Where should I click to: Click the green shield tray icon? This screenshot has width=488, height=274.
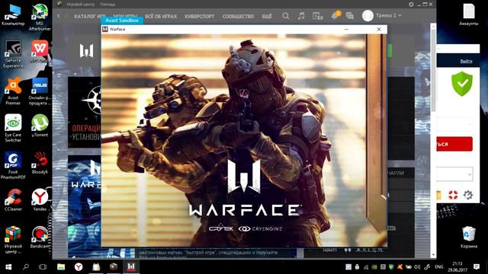[391, 267]
